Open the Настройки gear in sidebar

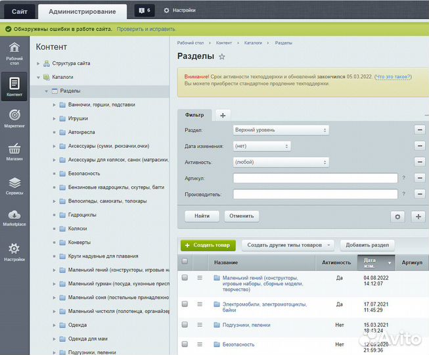click(x=14, y=252)
